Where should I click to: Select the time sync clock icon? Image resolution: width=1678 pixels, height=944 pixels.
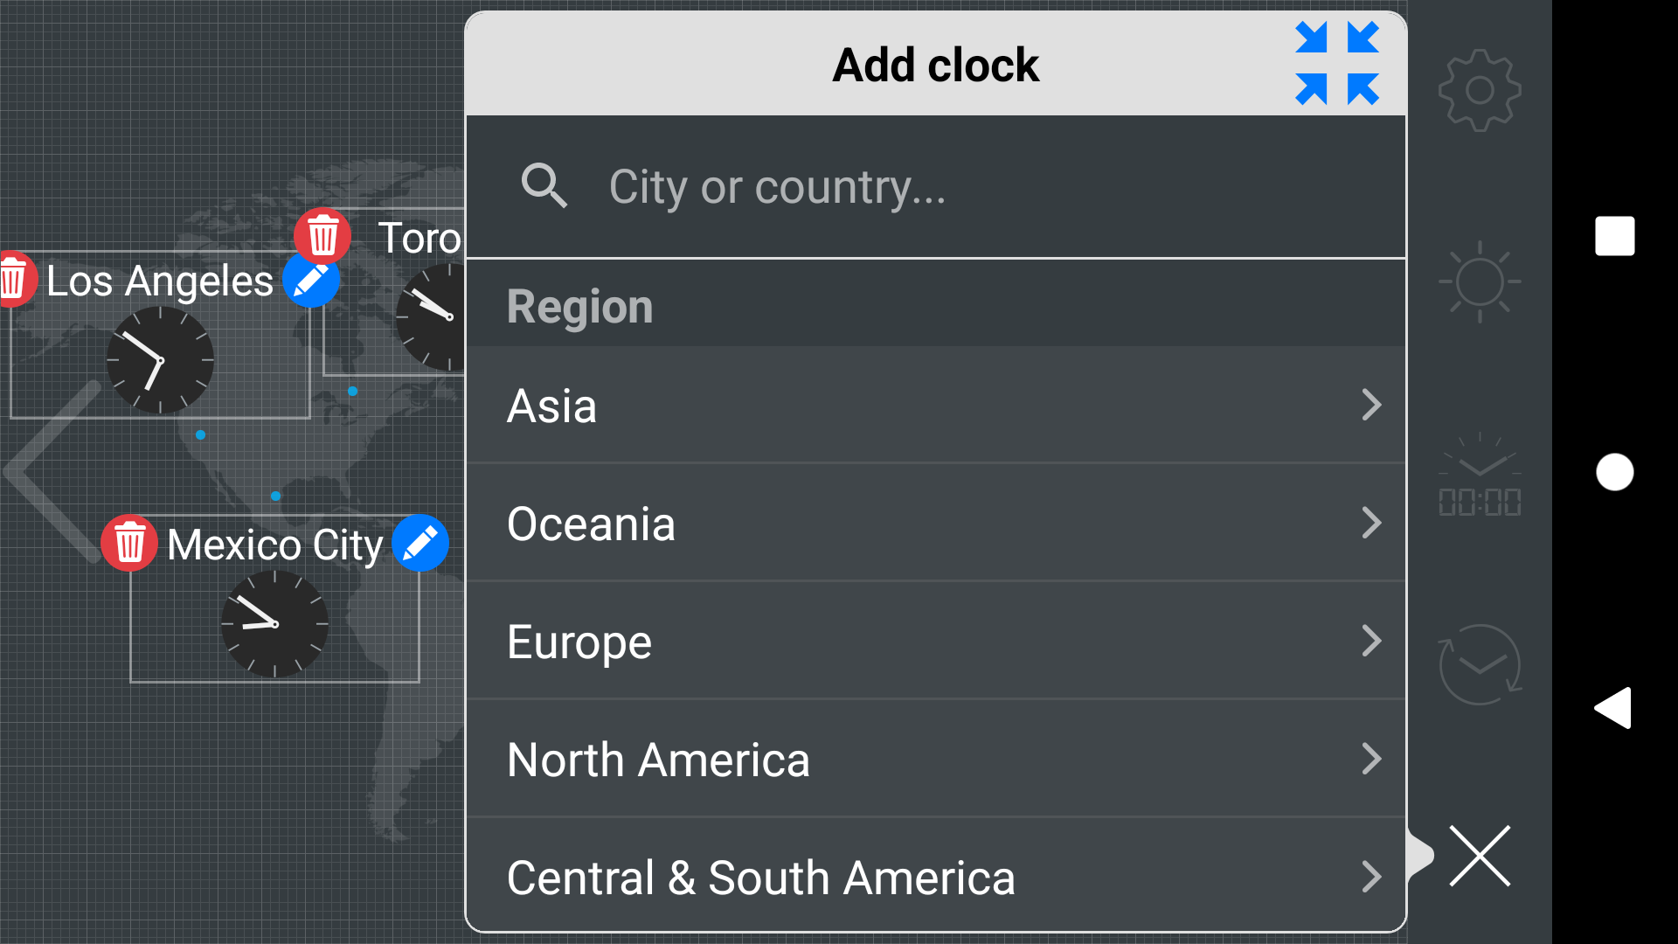coord(1479,664)
